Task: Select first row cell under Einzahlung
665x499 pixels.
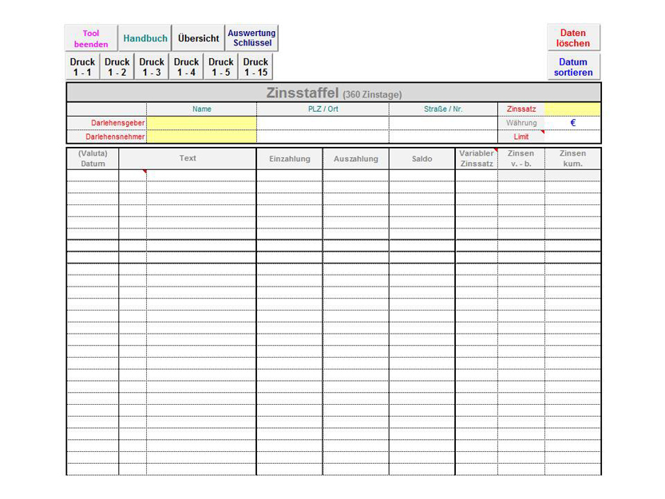Action: [289, 176]
